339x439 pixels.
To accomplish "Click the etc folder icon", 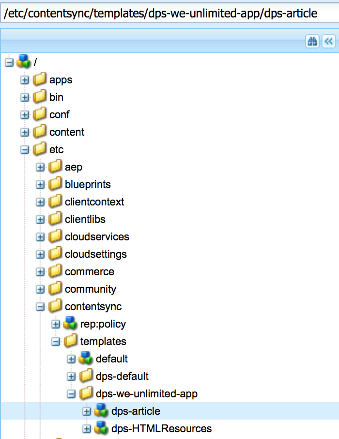I will (40, 149).
